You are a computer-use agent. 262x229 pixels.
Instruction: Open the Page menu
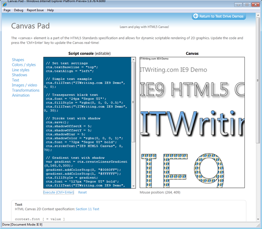click(7, 10)
